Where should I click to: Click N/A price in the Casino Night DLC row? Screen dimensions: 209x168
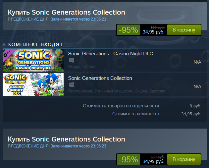pyautogui.click(x=197, y=62)
